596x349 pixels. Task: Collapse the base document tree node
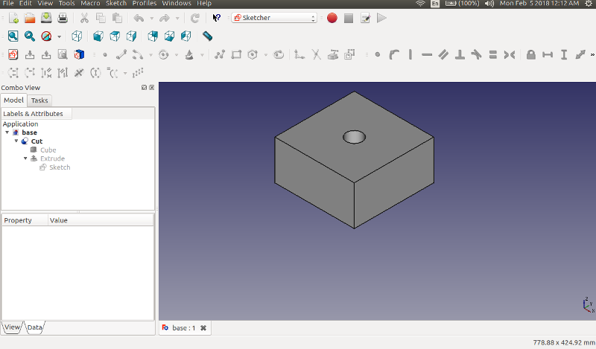(7, 132)
